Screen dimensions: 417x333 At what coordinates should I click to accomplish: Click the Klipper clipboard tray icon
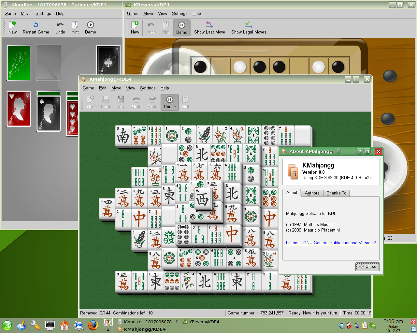365,326
